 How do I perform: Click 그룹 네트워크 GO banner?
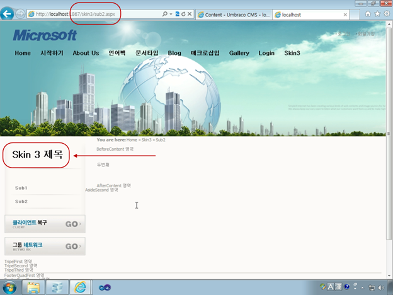pyautogui.click(x=45, y=246)
